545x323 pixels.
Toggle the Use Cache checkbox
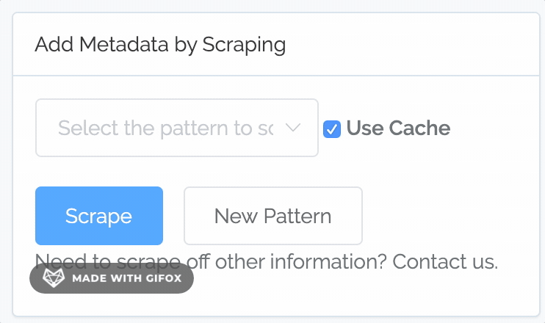point(332,129)
